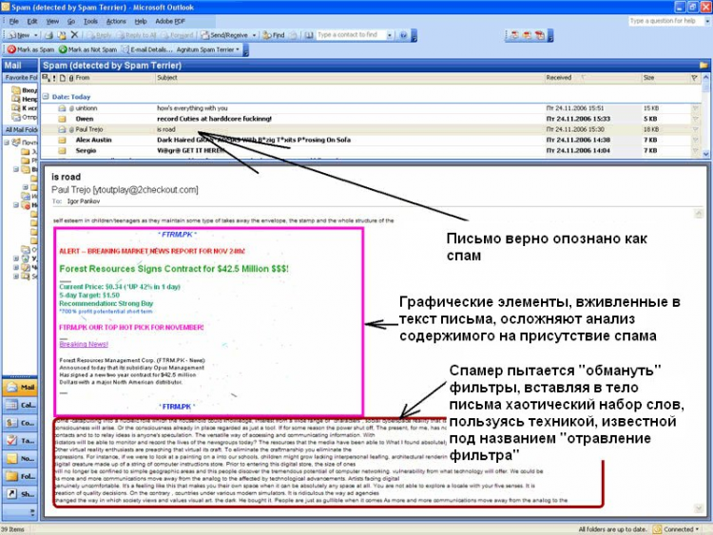Click the Send/Receive toolbar button

224,35
